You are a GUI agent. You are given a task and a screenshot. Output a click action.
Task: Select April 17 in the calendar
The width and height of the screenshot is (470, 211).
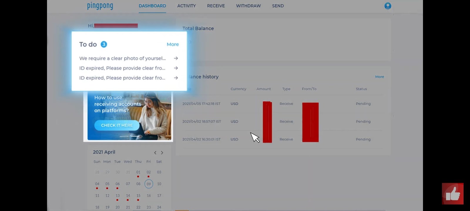(159, 196)
